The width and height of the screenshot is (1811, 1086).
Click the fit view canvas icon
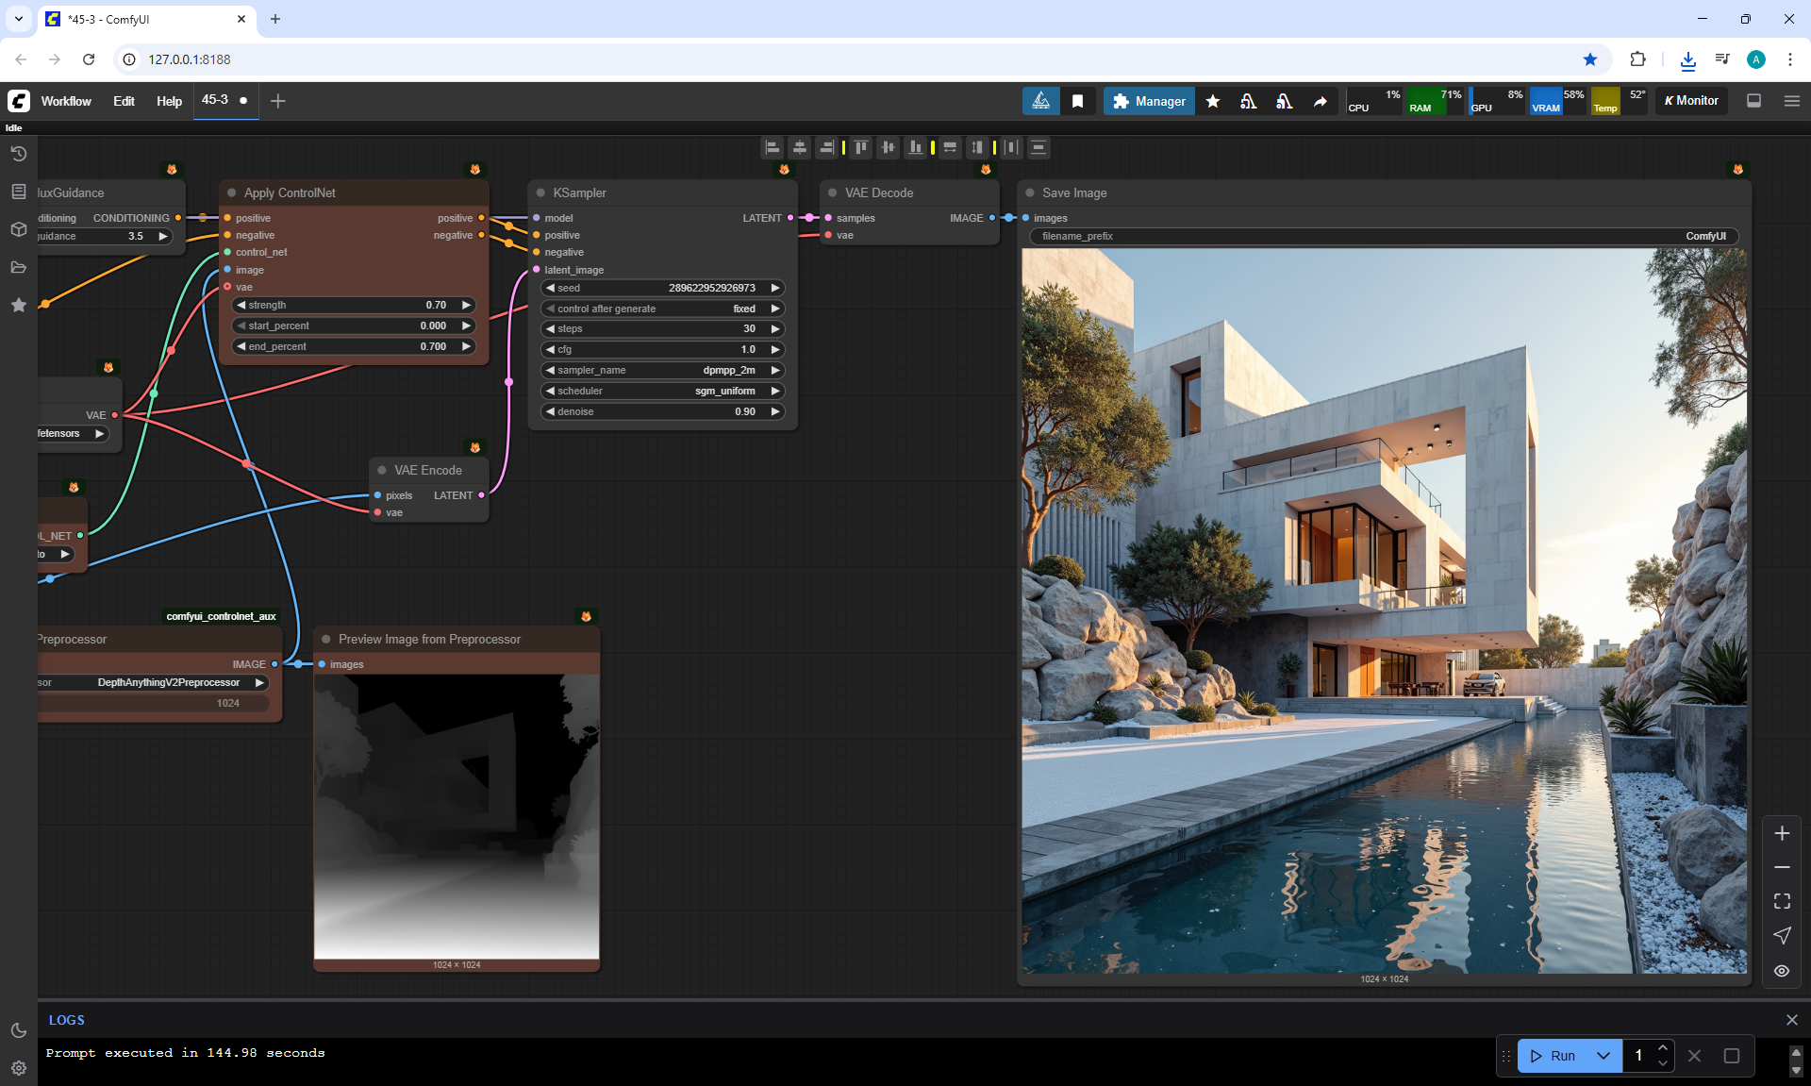(1782, 901)
